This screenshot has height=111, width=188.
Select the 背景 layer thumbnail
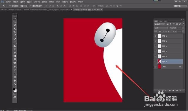[x=160, y=67]
